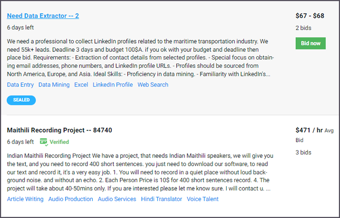Follow the Web Search skill tag

pos(153,85)
